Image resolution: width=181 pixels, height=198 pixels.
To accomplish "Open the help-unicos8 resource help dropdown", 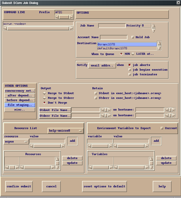I will [x=65, y=131].
